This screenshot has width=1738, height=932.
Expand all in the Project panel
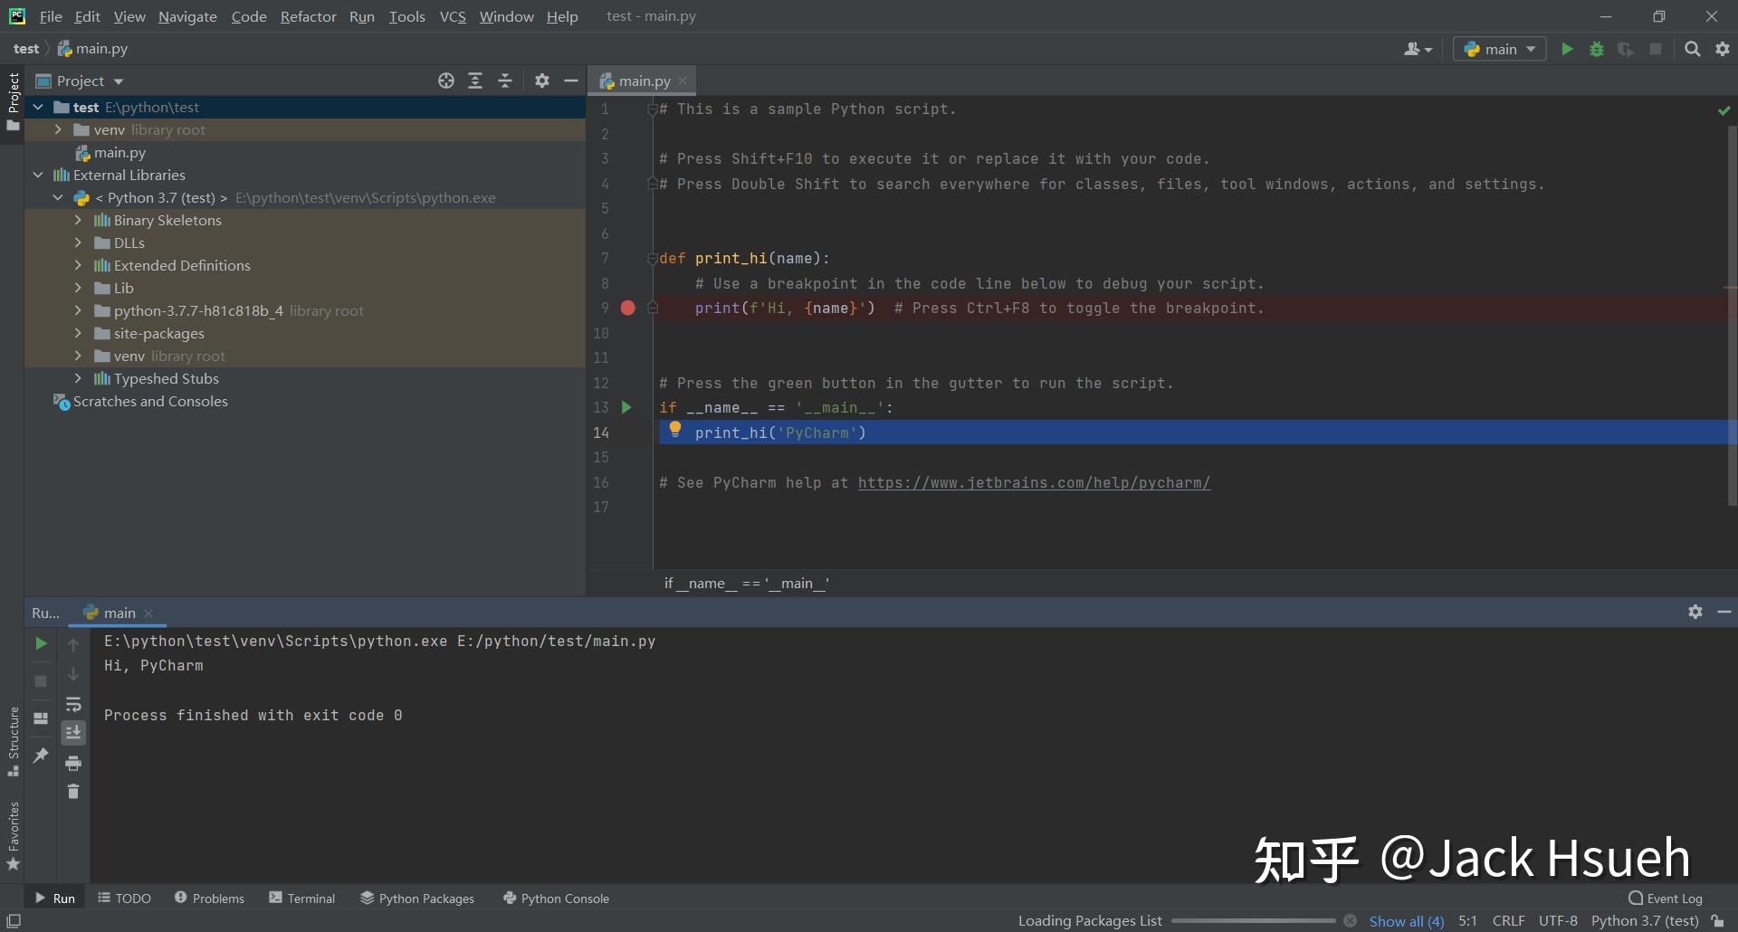(475, 81)
